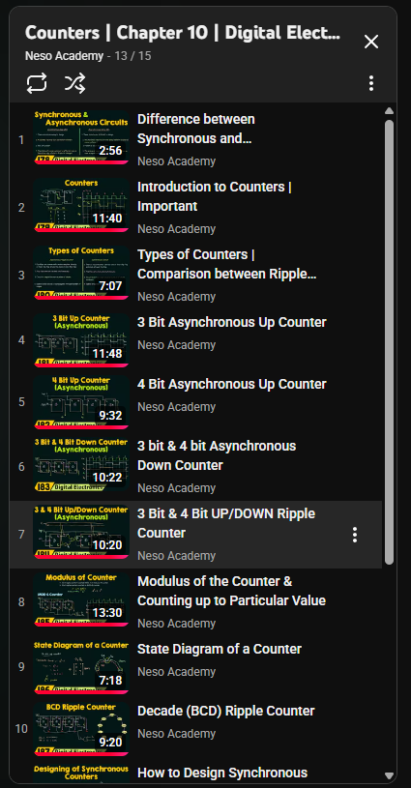Click Neso Academy under Introduction to Counters
Screen dimensions: 411x788
tap(176, 229)
